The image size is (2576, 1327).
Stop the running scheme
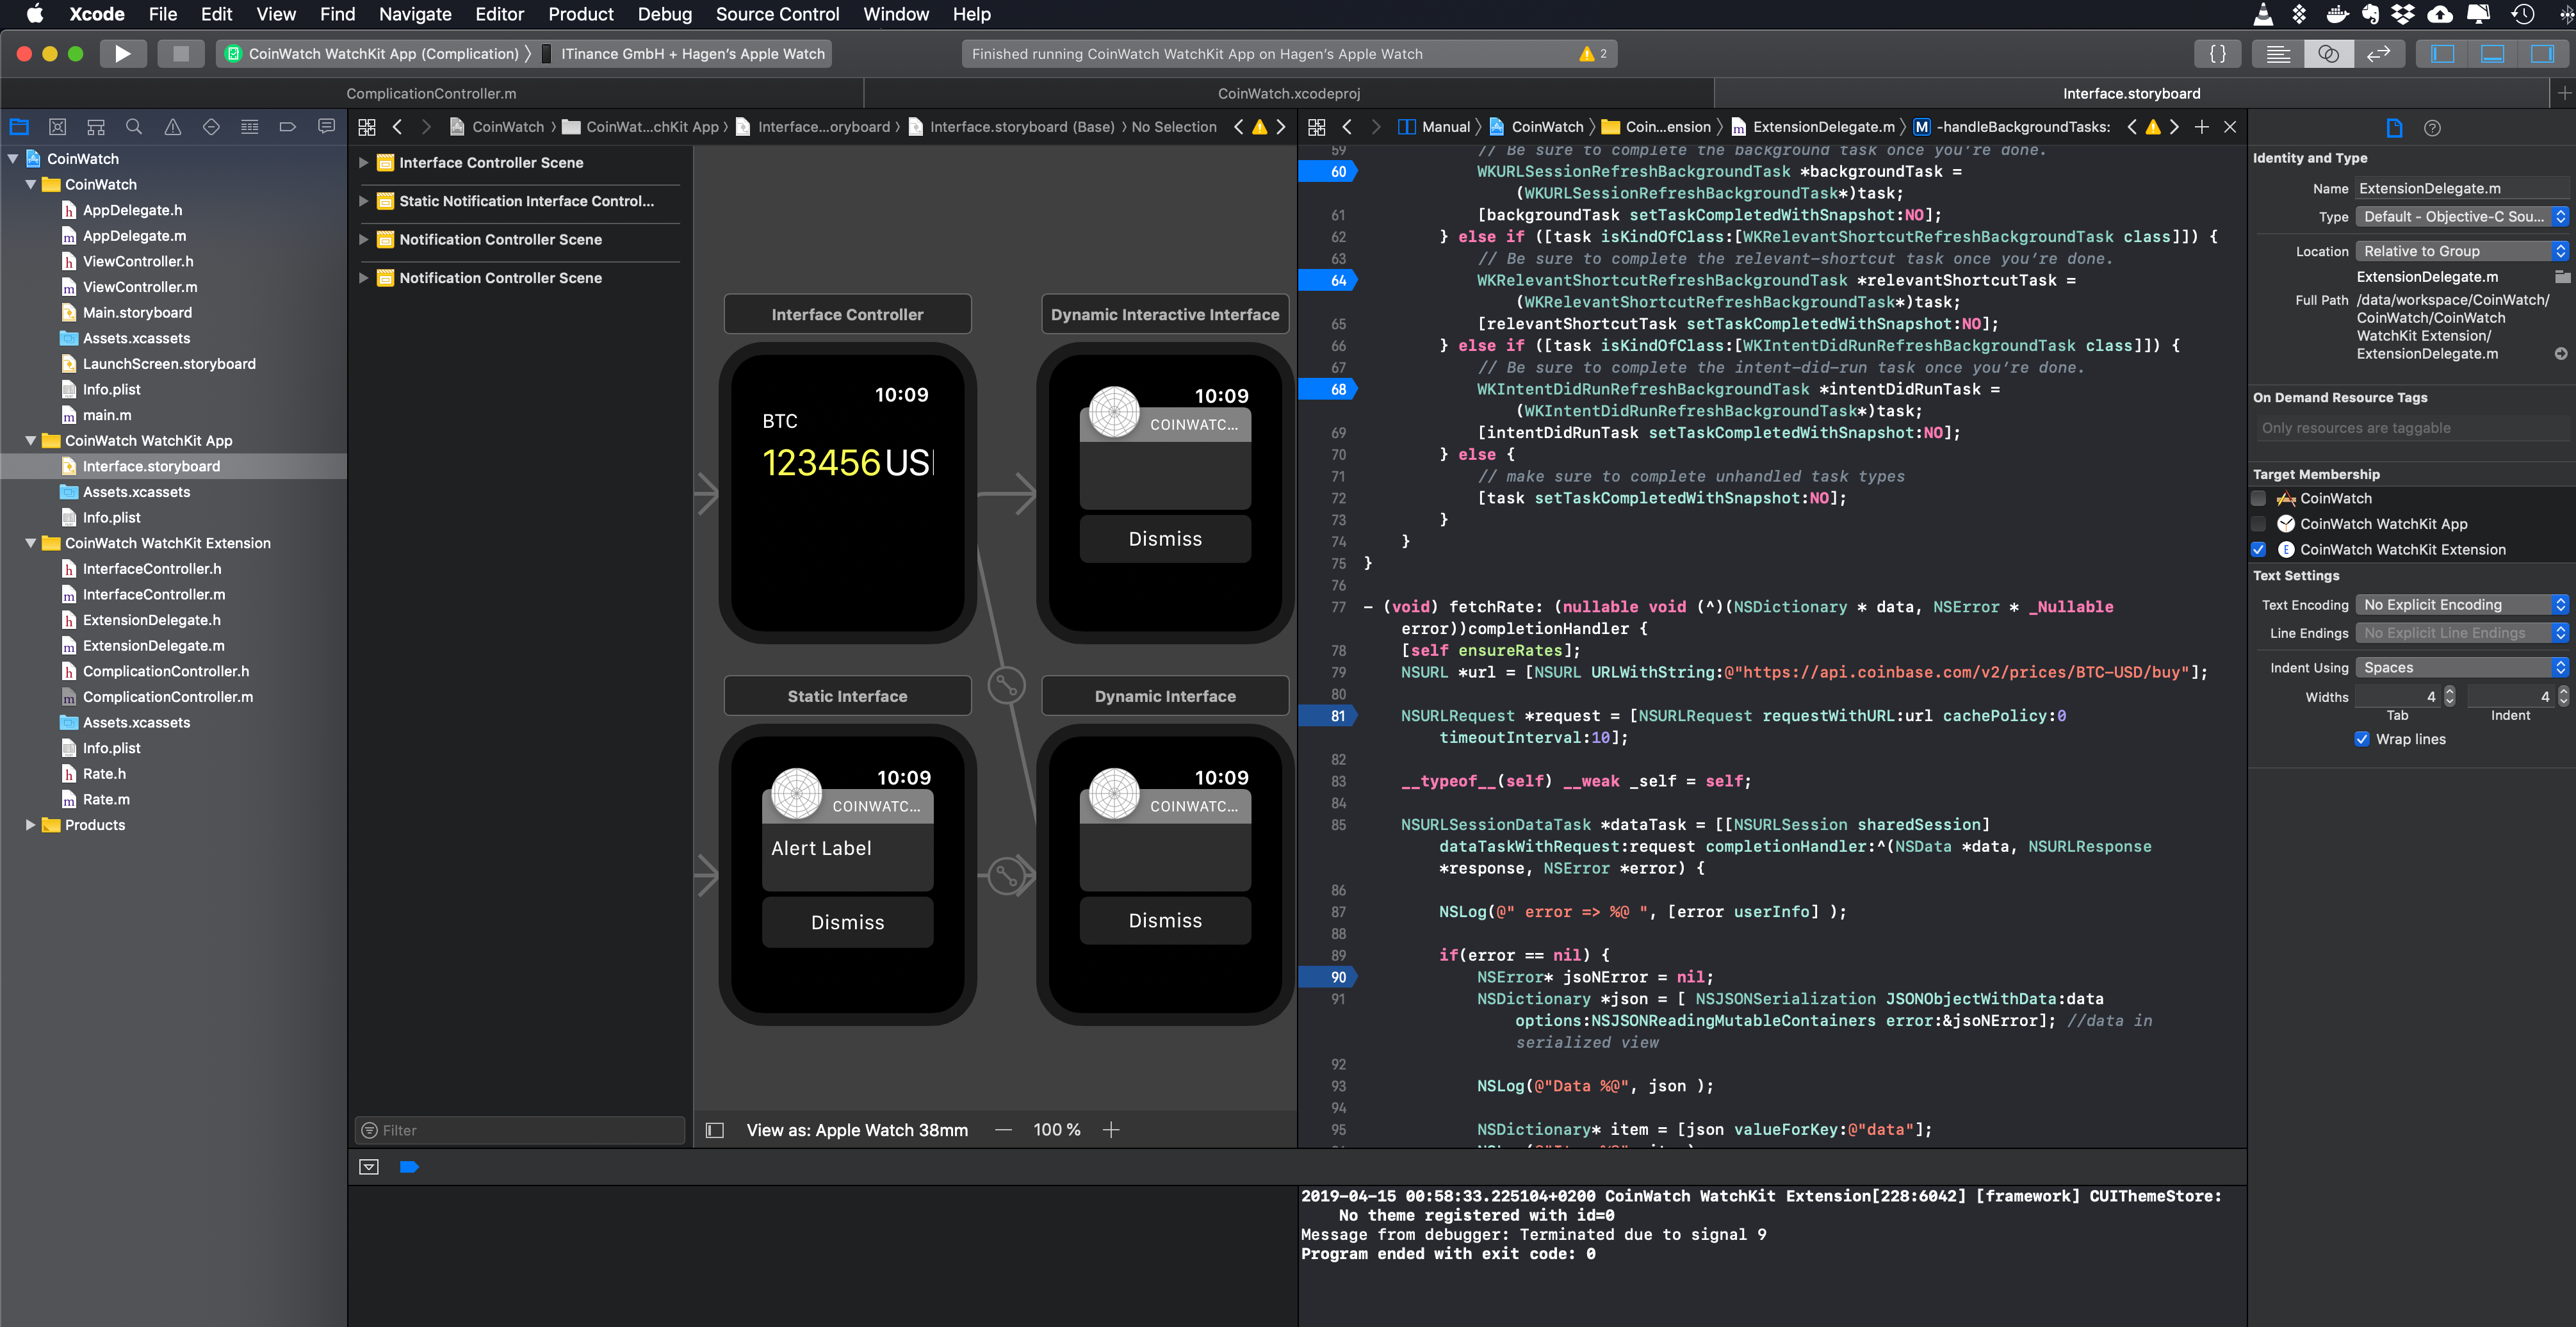pos(180,54)
